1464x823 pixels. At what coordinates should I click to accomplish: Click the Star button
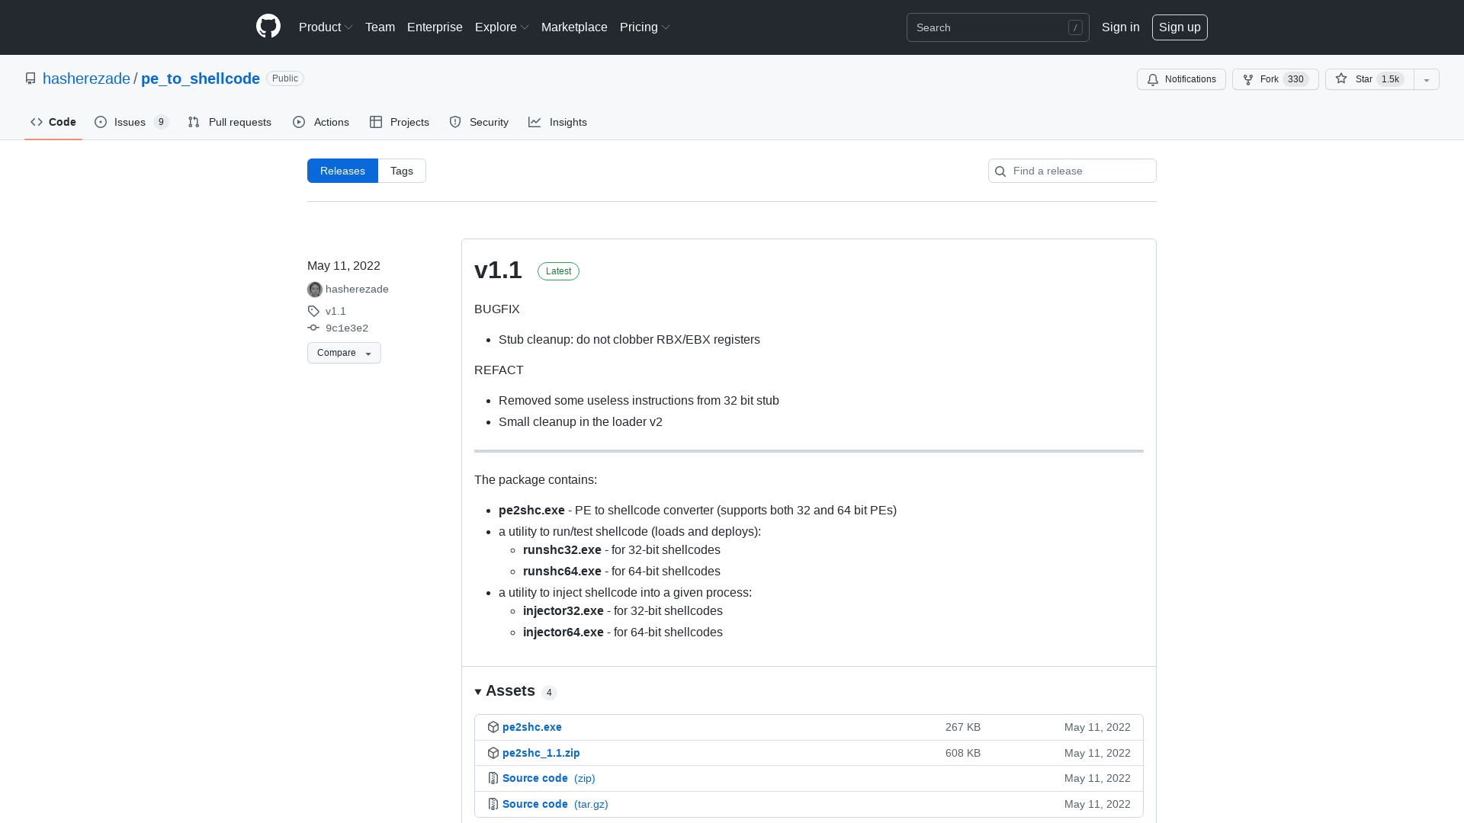1369,79
